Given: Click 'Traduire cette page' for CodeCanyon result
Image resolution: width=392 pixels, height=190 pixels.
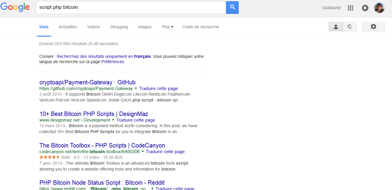Looking at the screenshot, I should (x=165, y=152).
